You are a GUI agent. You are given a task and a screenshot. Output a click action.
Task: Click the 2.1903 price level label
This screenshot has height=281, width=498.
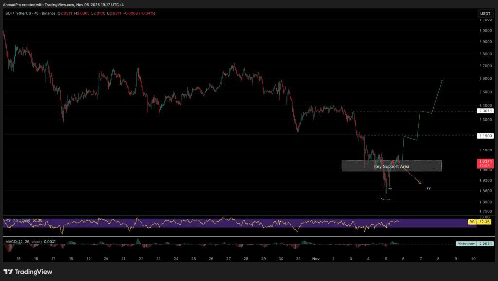coord(484,136)
